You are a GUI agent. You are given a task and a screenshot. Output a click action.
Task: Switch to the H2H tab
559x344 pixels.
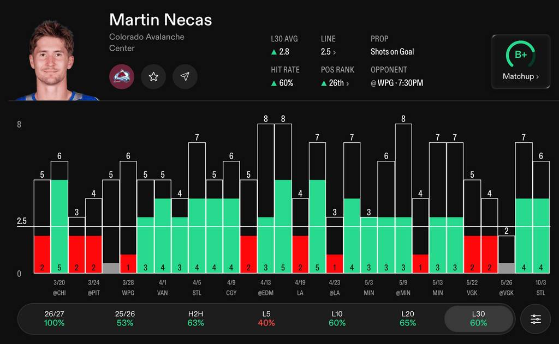(x=196, y=318)
